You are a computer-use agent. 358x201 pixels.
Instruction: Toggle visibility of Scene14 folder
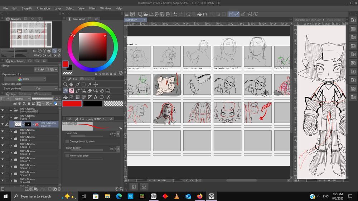pos(3,145)
